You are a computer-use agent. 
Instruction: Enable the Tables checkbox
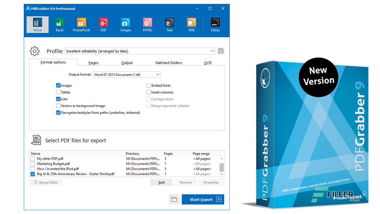coord(58,92)
